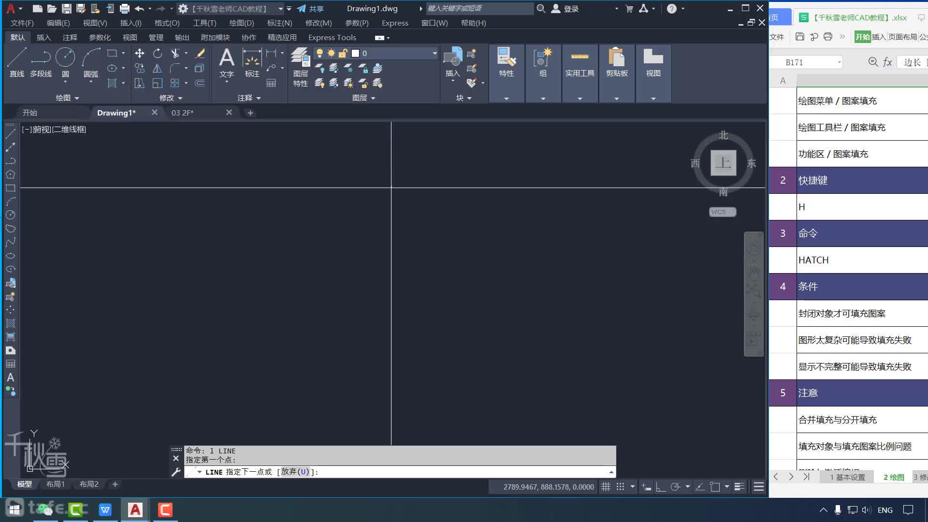Toggle the drawing grid display in status bar

coord(606,487)
